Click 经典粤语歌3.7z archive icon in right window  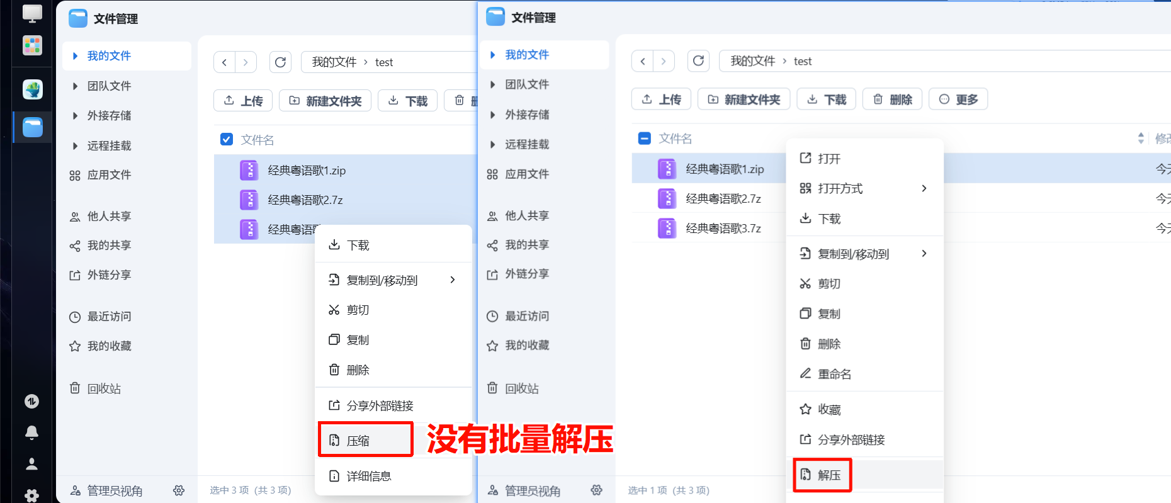(x=667, y=228)
